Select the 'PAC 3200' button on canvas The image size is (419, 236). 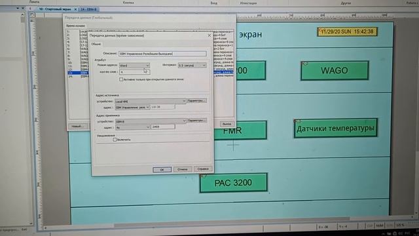234,183
